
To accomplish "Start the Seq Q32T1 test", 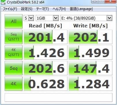I will coord(14,37).
